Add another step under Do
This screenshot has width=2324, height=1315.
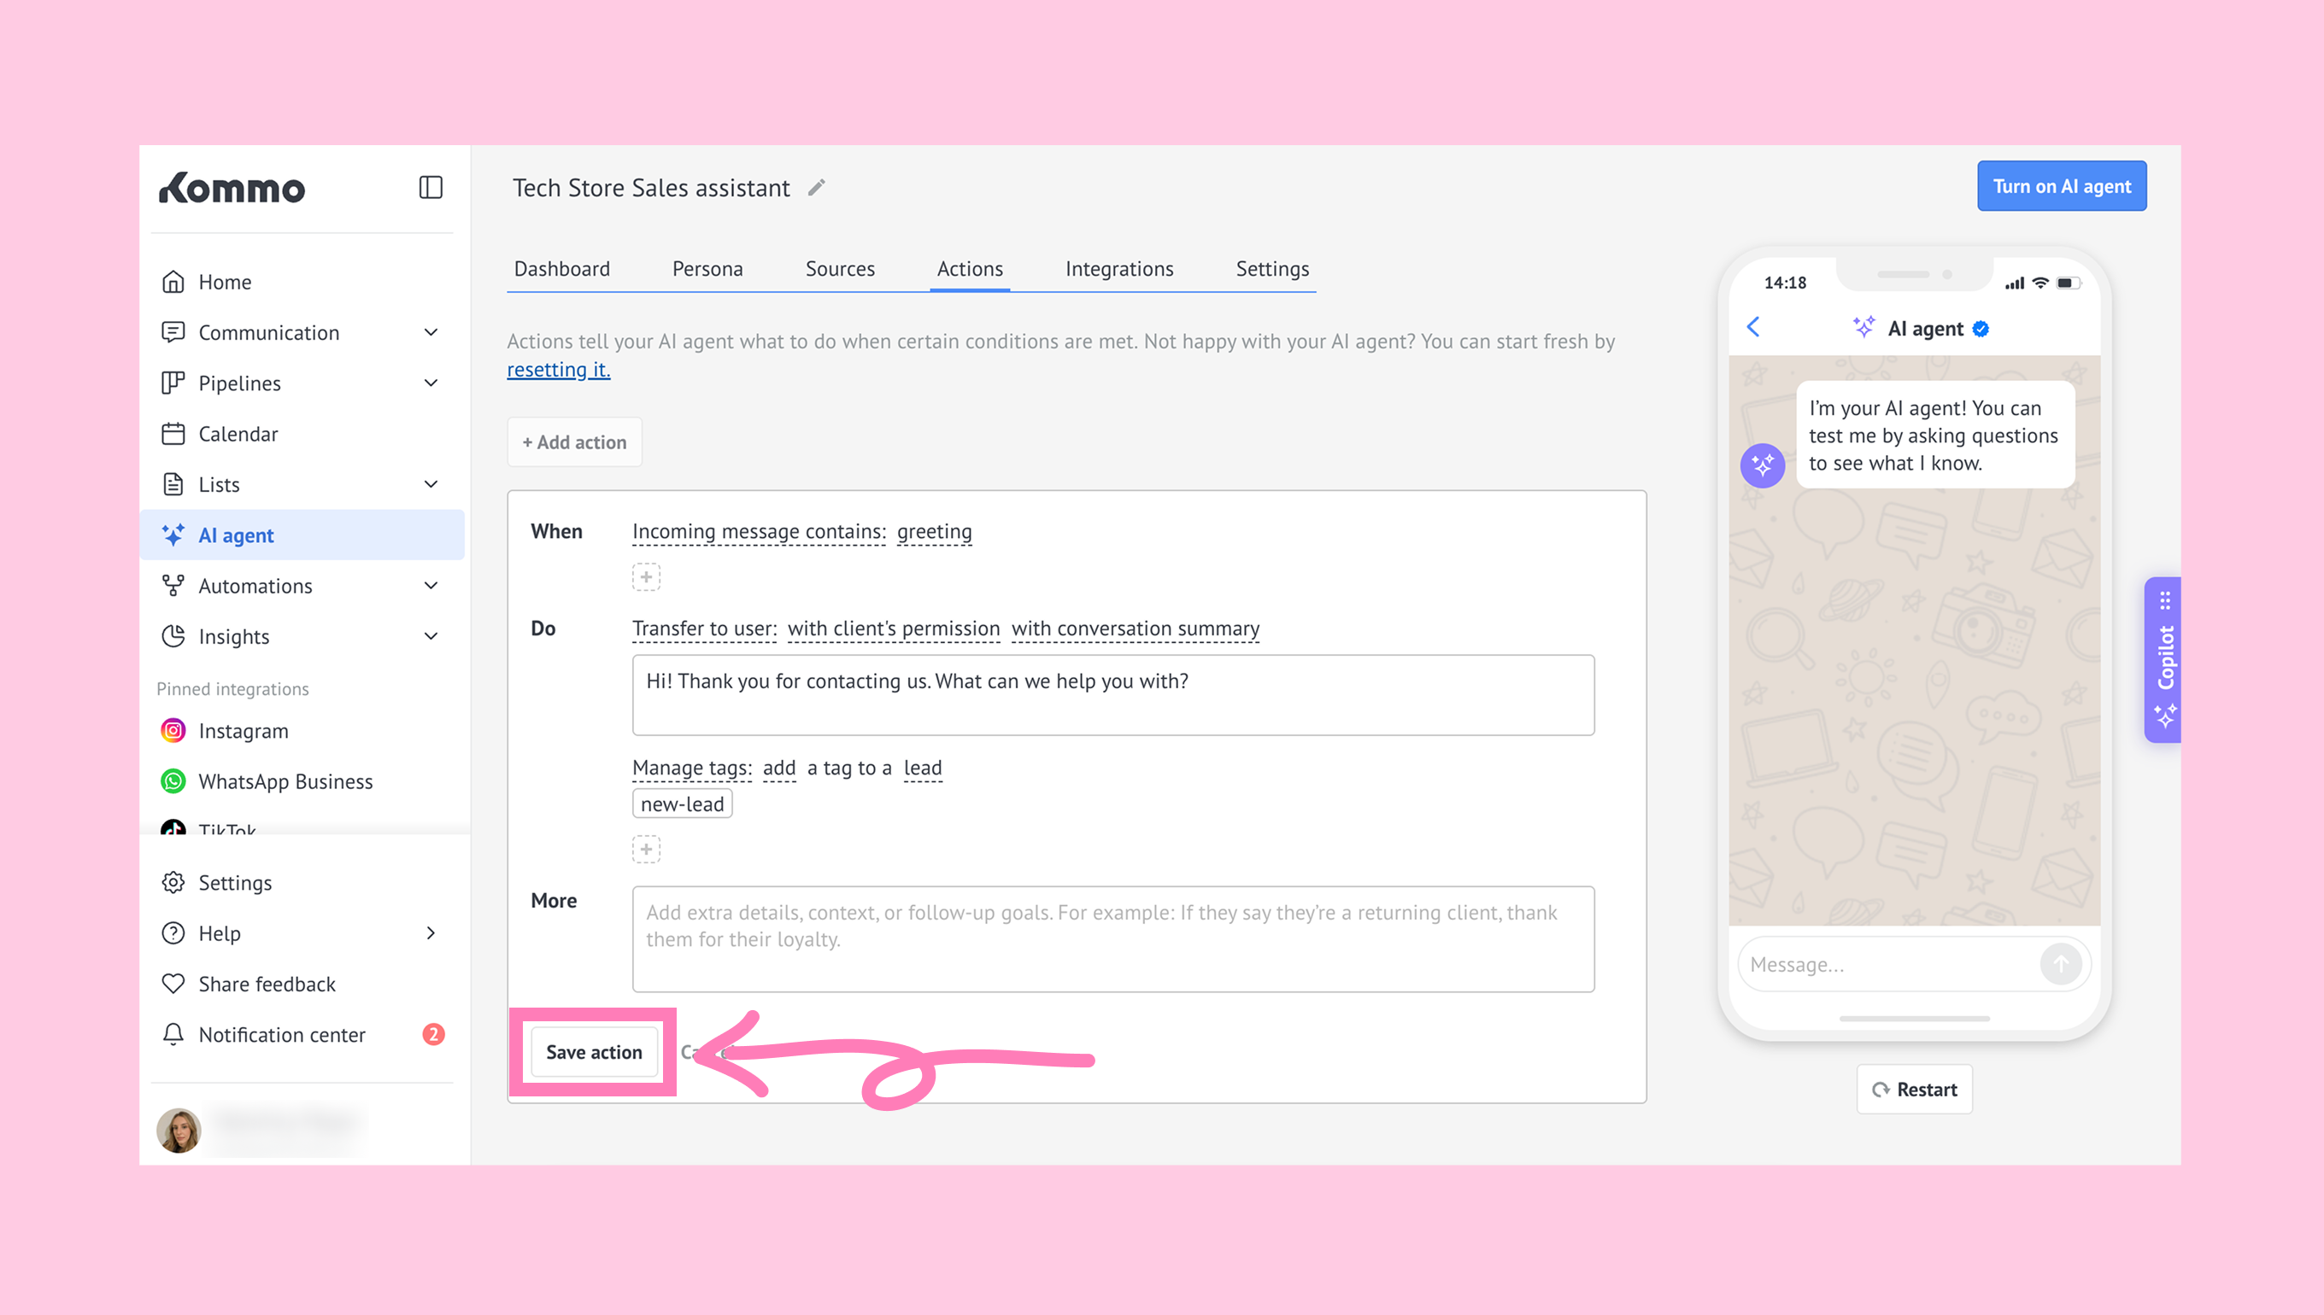(x=645, y=849)
